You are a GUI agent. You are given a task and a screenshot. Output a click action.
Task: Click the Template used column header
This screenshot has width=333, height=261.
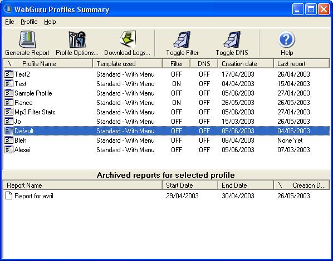[128, 63]
